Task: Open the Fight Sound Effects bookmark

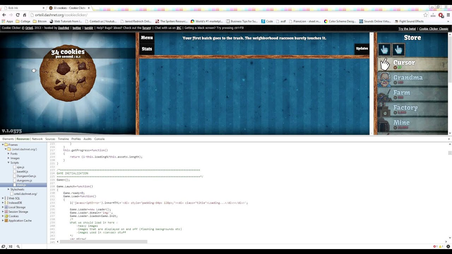Action: [409, 21]
